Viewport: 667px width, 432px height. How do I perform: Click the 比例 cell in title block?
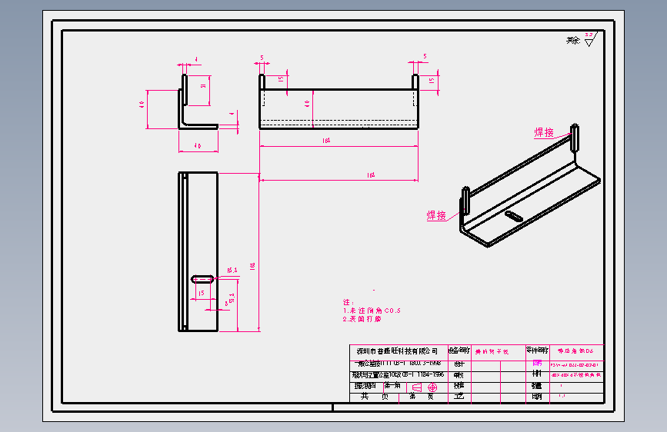point(537,397)
